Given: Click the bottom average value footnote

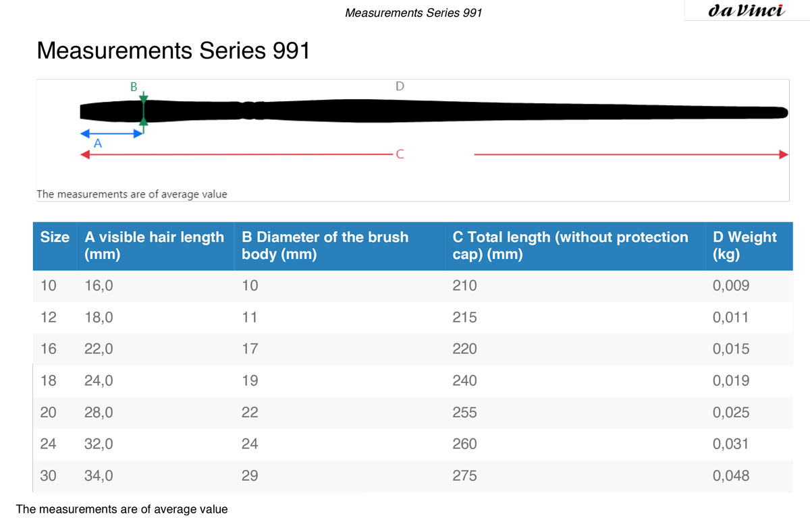Looking at the screenshot, I should coord(122,509).
